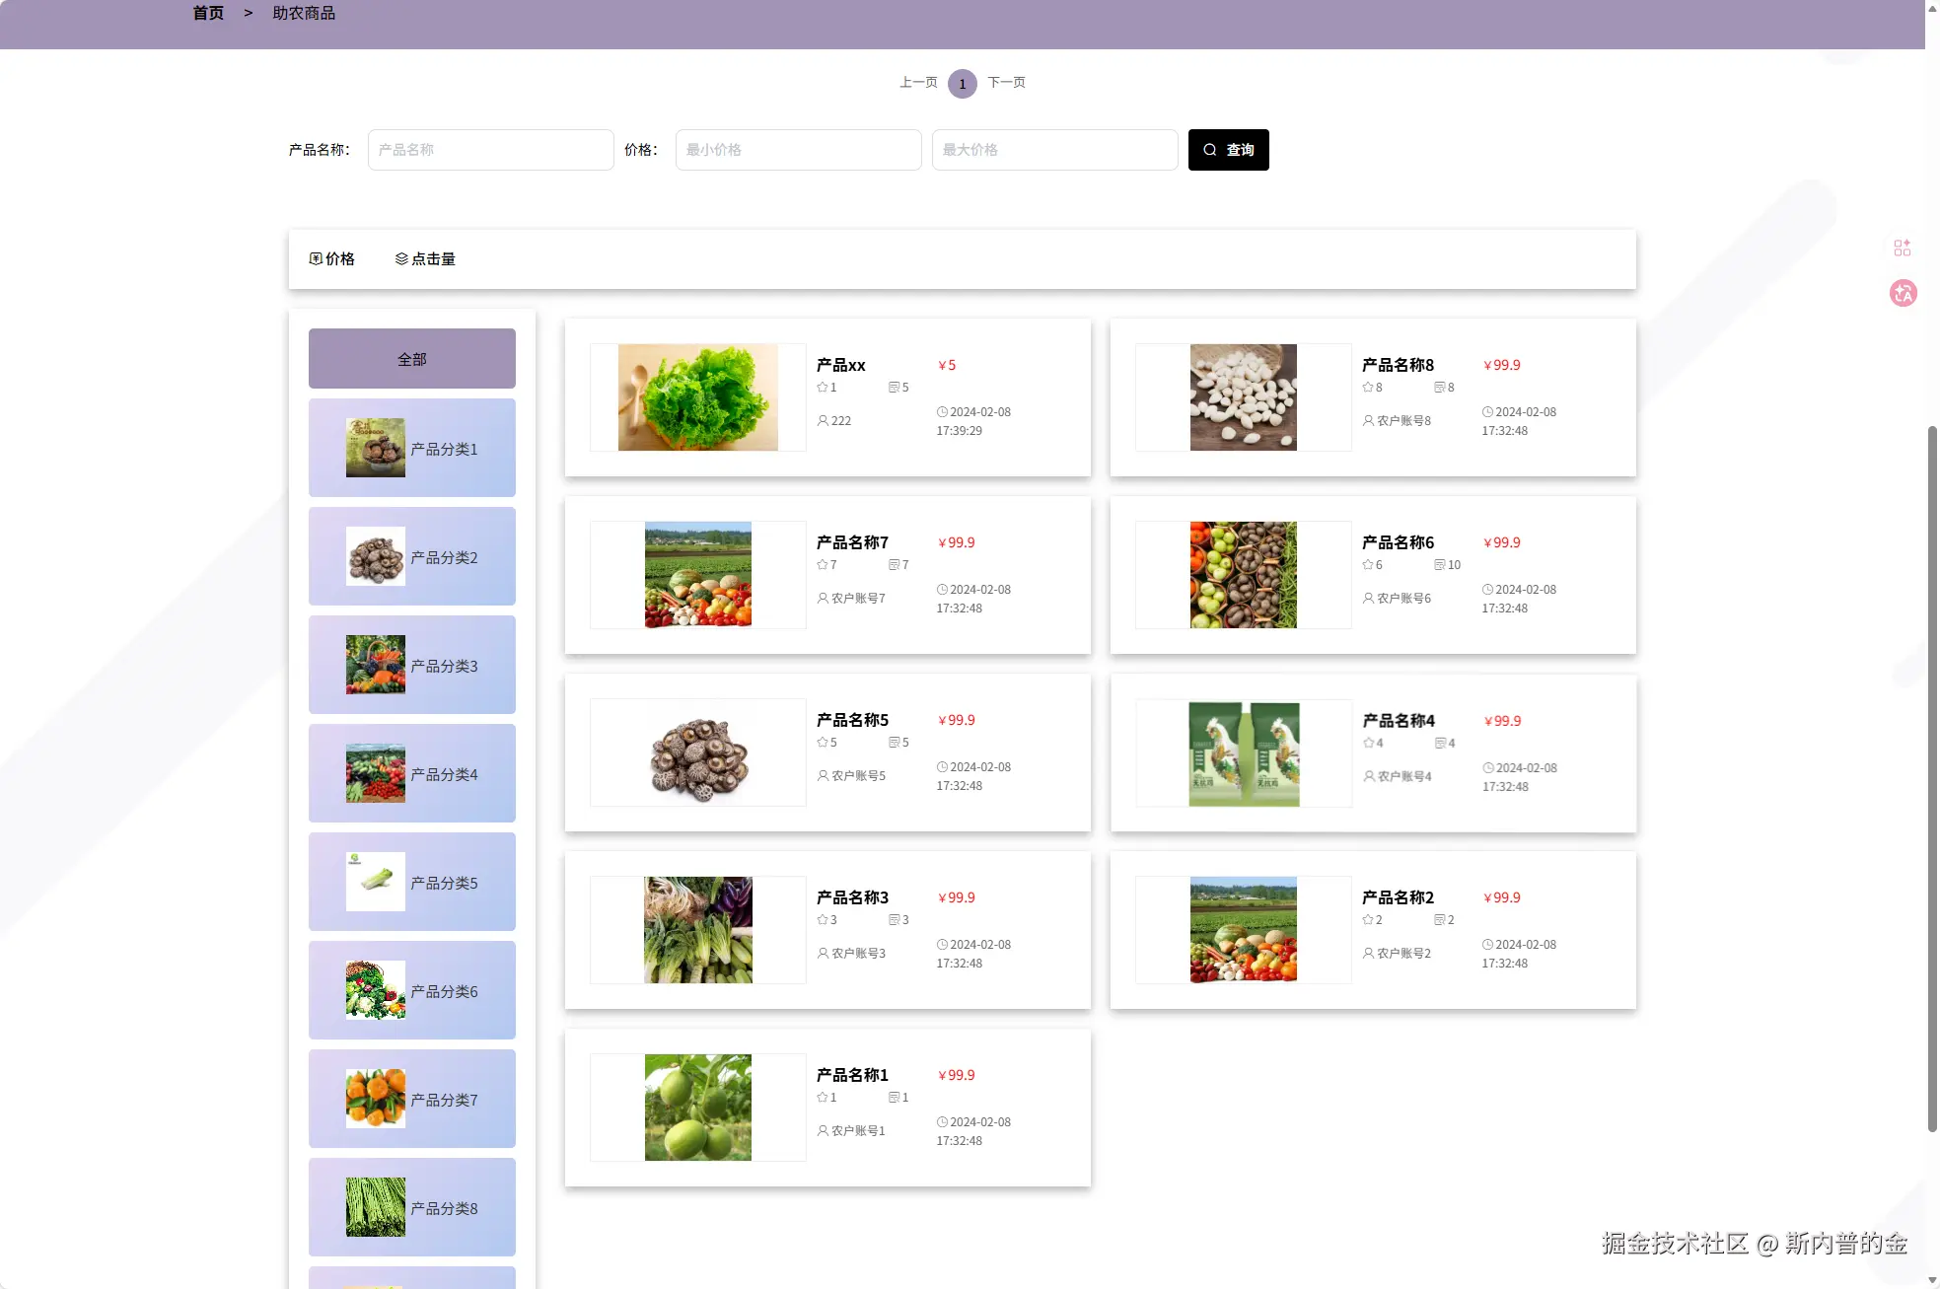
Task: Sort products by 点击量
Action: point(425,258)
